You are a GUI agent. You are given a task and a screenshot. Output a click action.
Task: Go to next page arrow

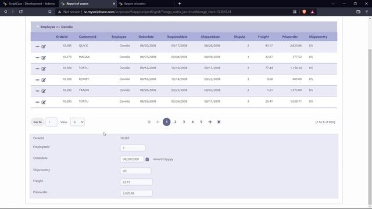pyautogui.click(x=210, y=122)
